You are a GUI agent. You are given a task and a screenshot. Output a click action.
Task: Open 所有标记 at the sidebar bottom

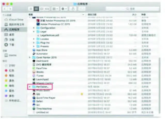(13, 101)
